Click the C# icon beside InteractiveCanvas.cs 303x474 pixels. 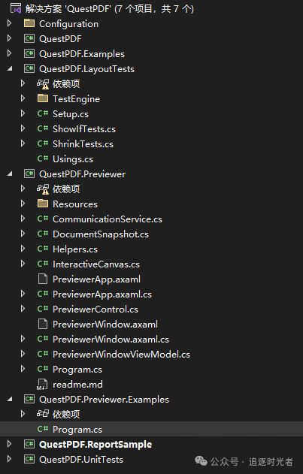click(43, 264)
